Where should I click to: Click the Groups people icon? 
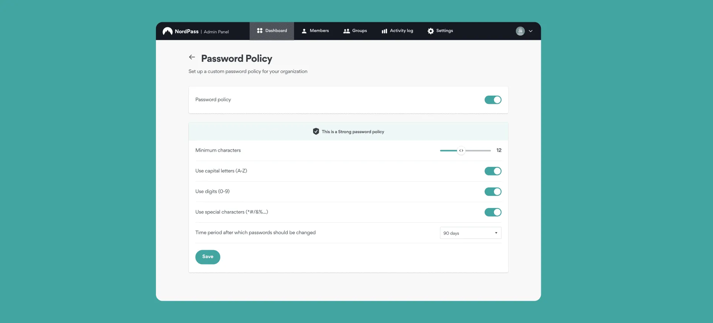coord(346,31)
